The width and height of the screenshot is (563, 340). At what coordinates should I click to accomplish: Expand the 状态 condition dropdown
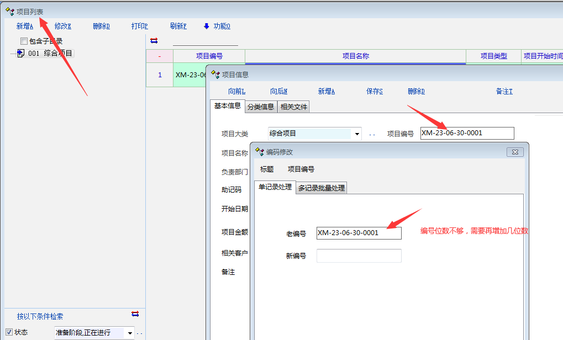130,333
